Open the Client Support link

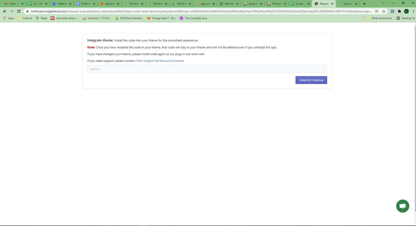tap(145, 61)
